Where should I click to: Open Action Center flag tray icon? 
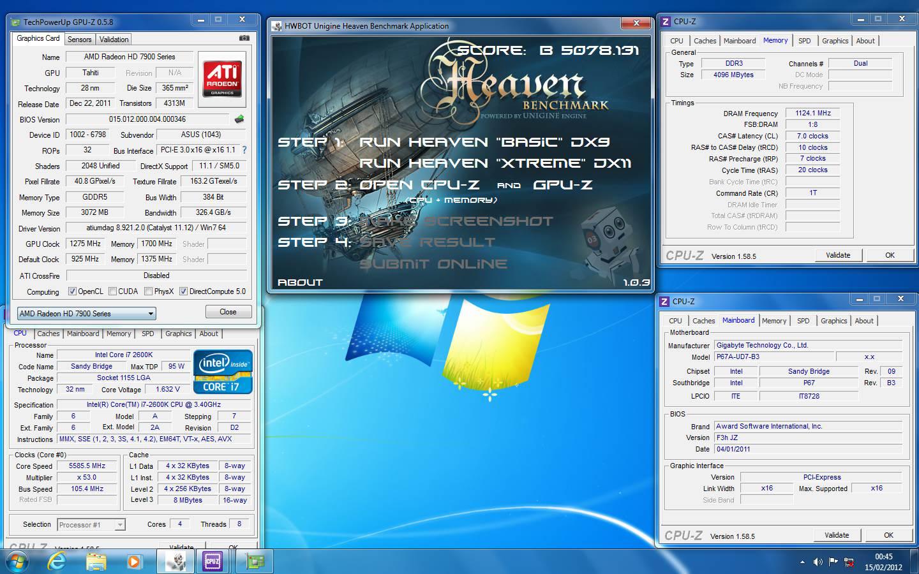(833, 562)
